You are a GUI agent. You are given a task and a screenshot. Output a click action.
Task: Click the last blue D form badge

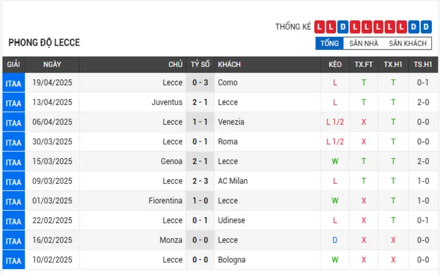coord(426,27)
